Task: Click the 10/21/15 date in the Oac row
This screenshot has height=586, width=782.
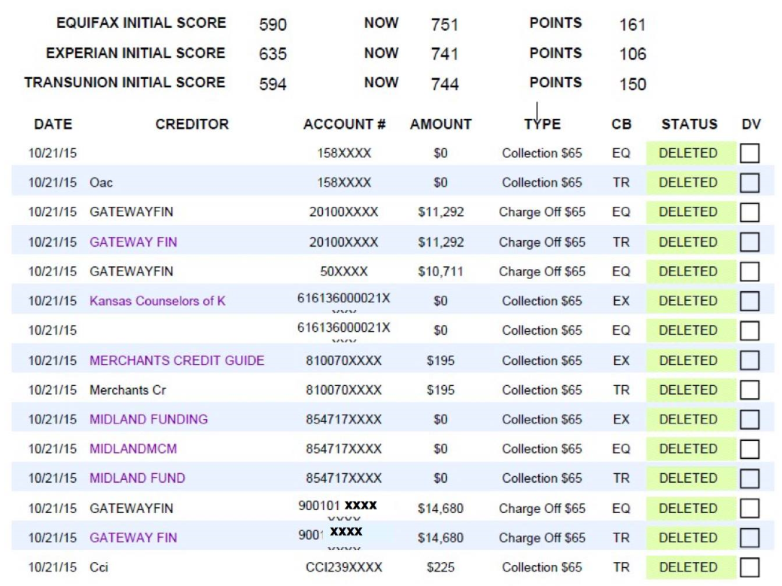Action: (x=53, y=183)
